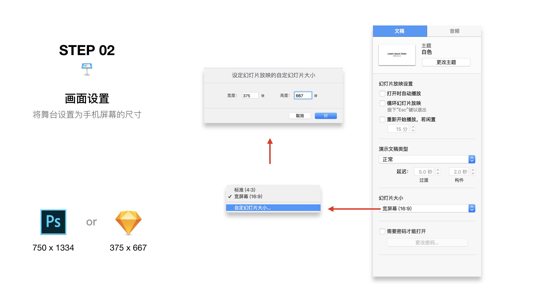Click the width field containing 375
Viewport: 538px width, 302px height.
pos(250,96)
